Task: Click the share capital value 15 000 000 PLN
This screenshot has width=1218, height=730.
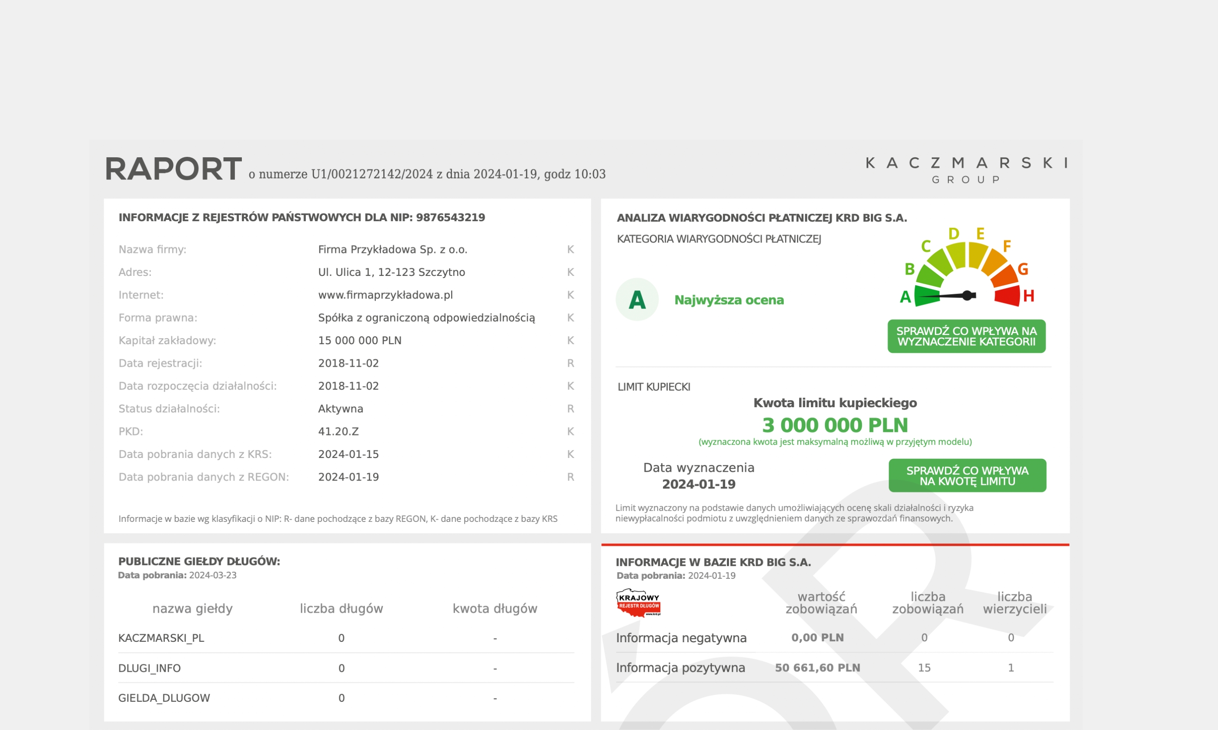Action: 360,340
